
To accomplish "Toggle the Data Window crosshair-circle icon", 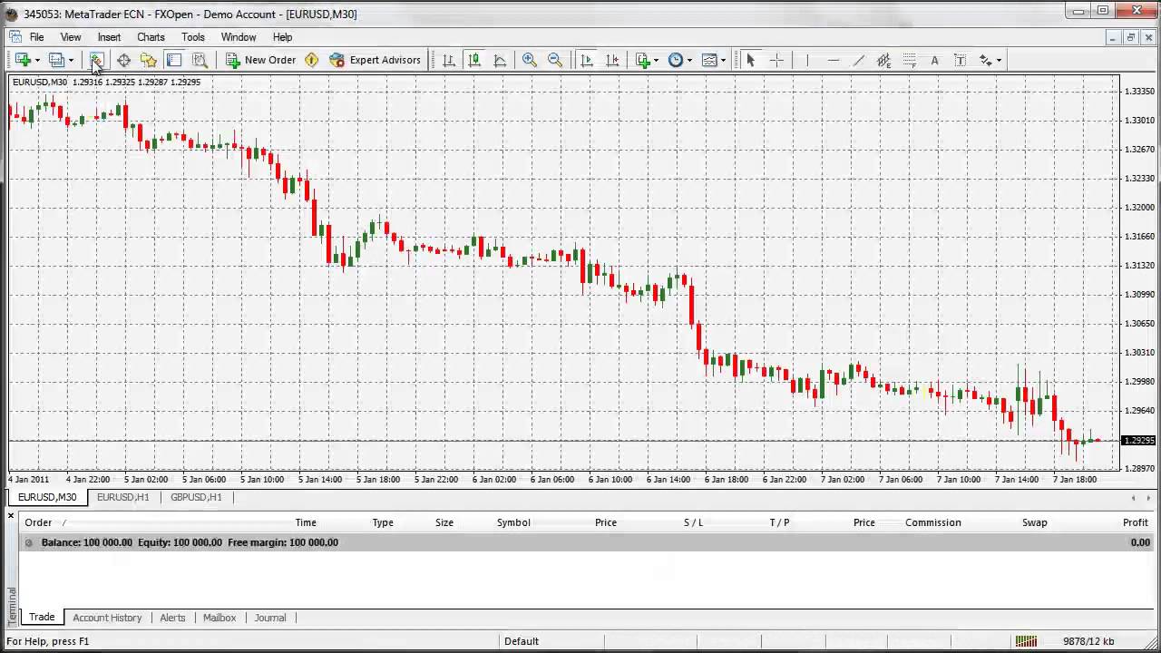I will click(123, 60).
